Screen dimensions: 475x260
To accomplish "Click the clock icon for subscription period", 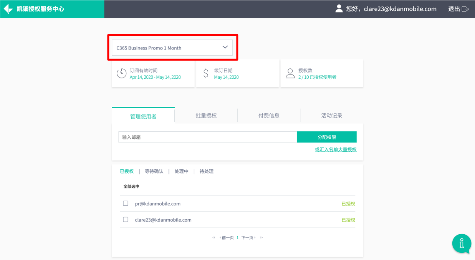I will 122,73.
